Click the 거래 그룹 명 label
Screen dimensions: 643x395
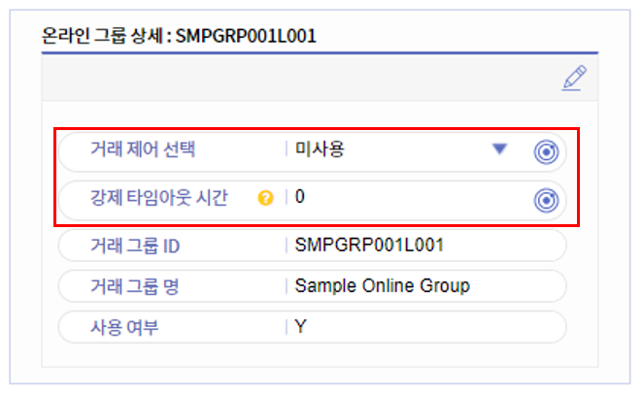click(135, 286)
